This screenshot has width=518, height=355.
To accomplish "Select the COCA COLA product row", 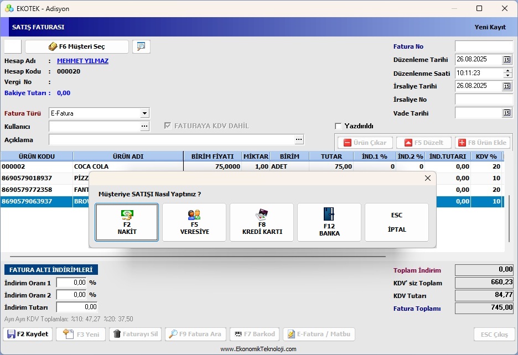I will coord(252,166).
